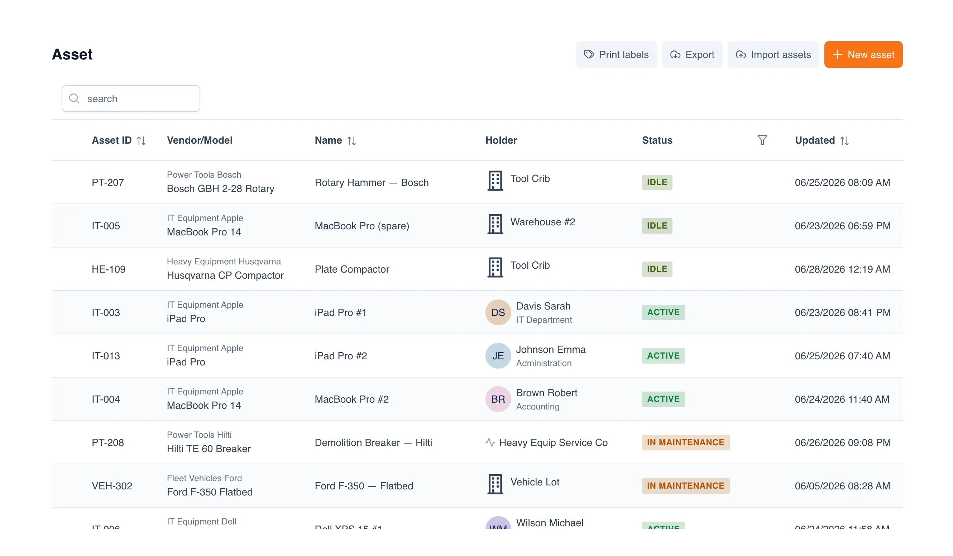Create a New asset
Image resolution: width=953 pixels, height=556 pixels.
[x=863, y=54]
